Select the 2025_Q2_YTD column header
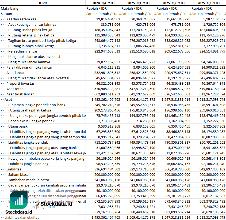This screenshot has height=220, width=226. pos(173,3)
